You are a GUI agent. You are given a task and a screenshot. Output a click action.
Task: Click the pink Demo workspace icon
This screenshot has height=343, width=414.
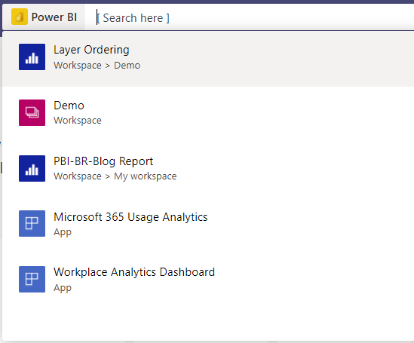pos(32,112)
